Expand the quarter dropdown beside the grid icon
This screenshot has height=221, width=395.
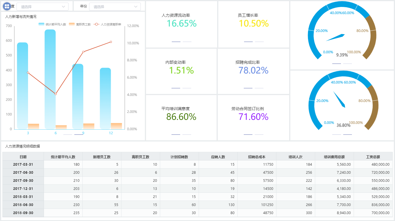click(x=43, y=7)
